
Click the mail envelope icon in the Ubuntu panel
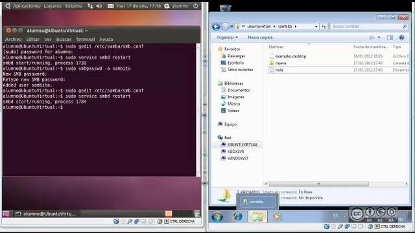click(x=111, y=6)
